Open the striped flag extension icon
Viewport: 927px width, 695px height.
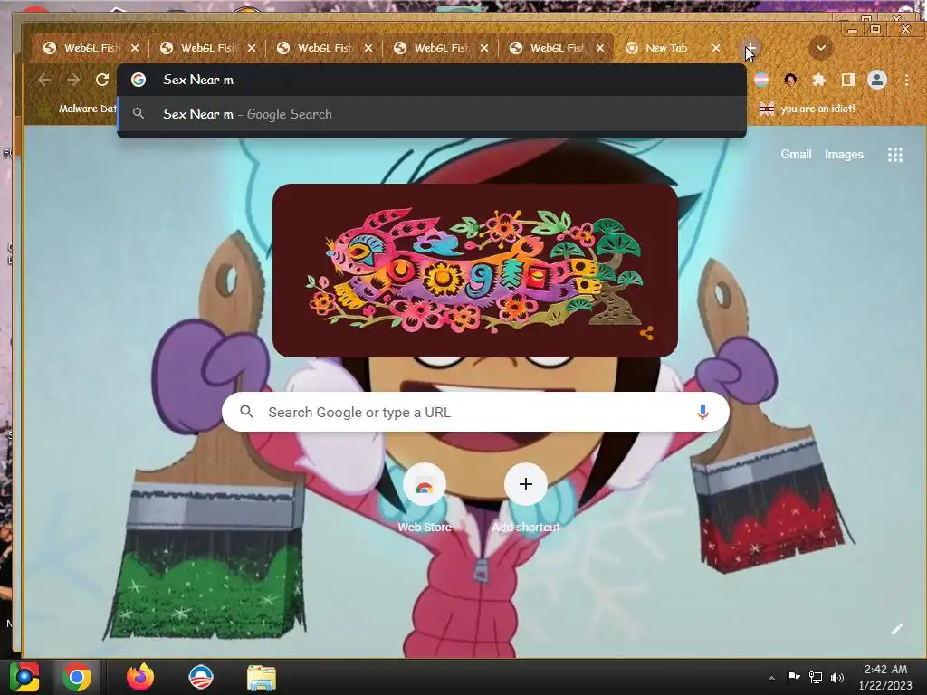tap(761, 80)
